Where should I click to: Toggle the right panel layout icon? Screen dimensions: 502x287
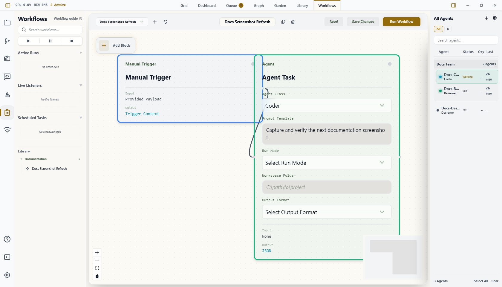[454, 5]
